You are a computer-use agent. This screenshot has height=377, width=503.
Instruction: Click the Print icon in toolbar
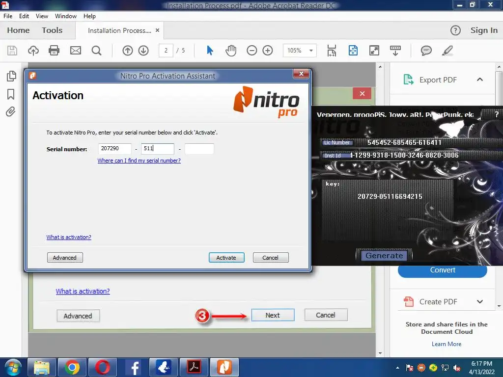pyautogui.click(x=54, y=51)
